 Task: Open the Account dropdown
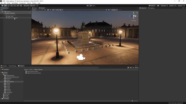tap(164, 5)
